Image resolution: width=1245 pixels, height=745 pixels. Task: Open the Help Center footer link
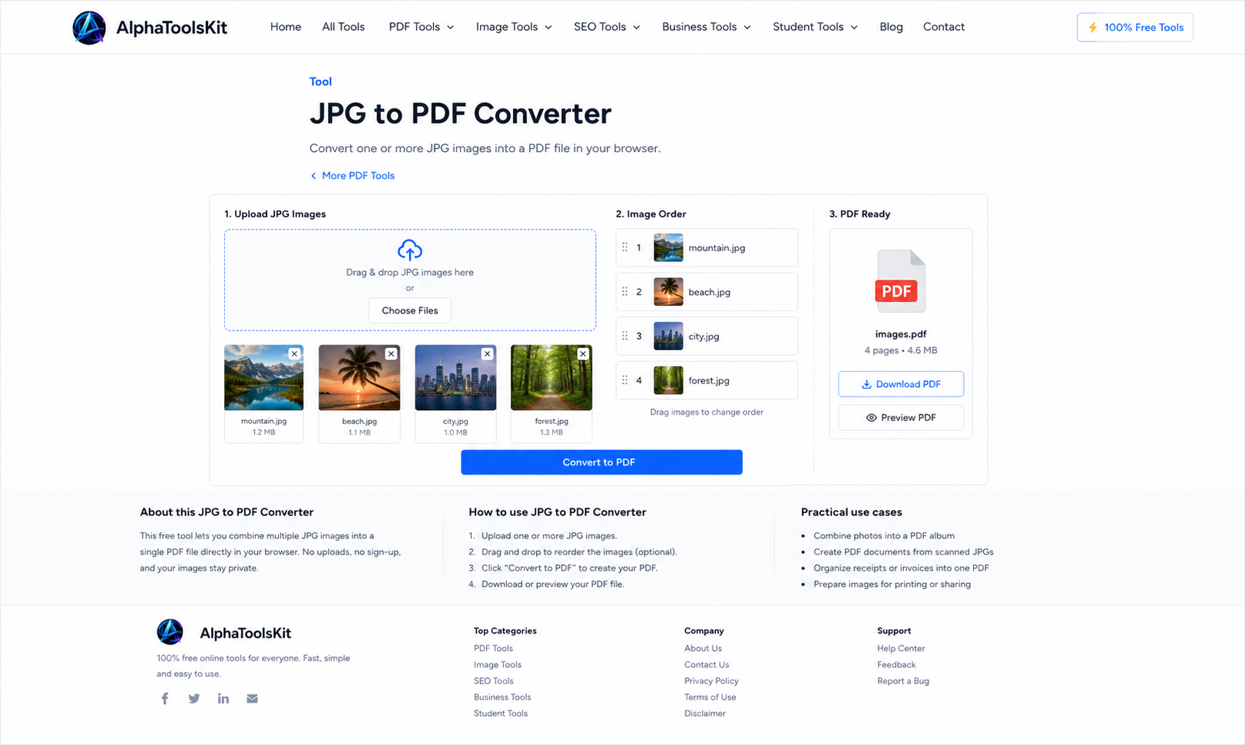[x=901, y=648]
